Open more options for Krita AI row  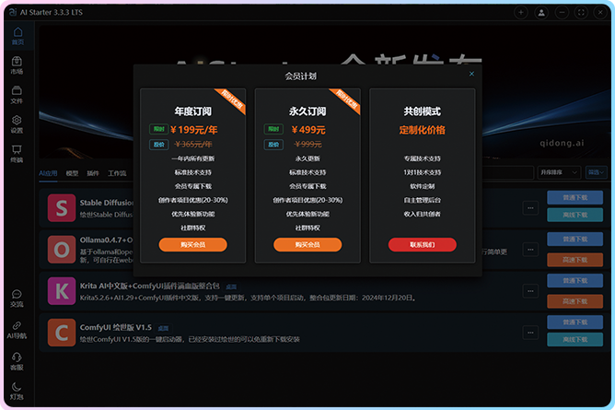point(530,291)
